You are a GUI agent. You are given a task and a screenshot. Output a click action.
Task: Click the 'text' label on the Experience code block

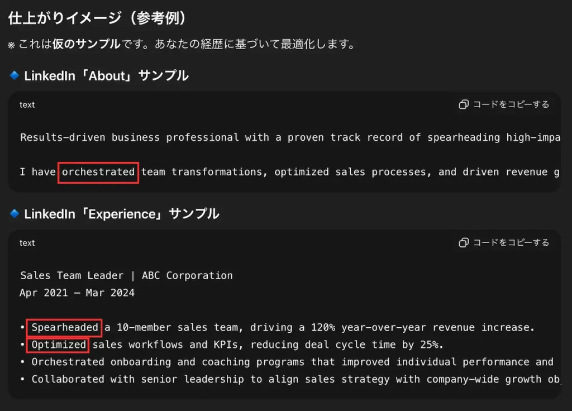point(26,243)
